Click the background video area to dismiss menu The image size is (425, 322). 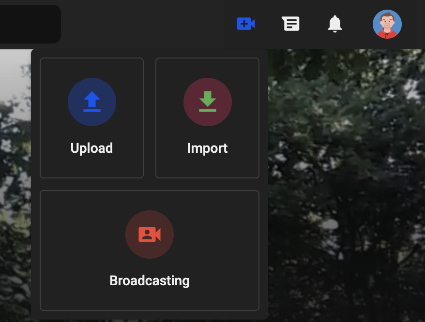coord(349,193)
